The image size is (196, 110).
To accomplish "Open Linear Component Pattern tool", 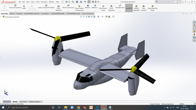I will (x=46, y=7).
